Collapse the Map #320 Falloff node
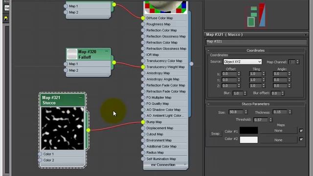Image resolution: width=313 pixels, height=176 pixels. (107, 51)
